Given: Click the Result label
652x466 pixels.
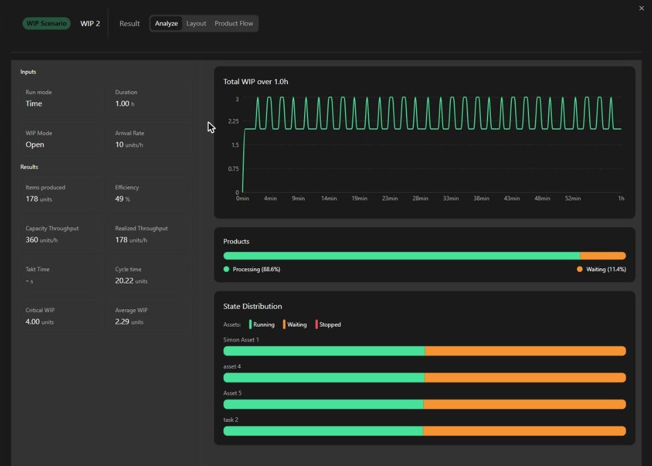Looking at the screenshot, I should click(x=129, y=24).
